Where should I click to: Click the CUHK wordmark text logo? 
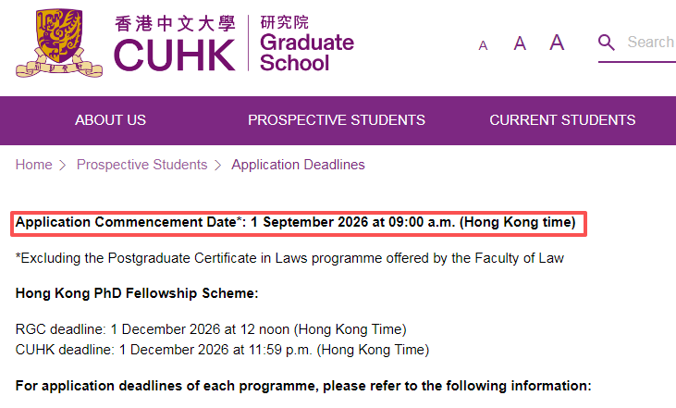click(x=175, y=56)
